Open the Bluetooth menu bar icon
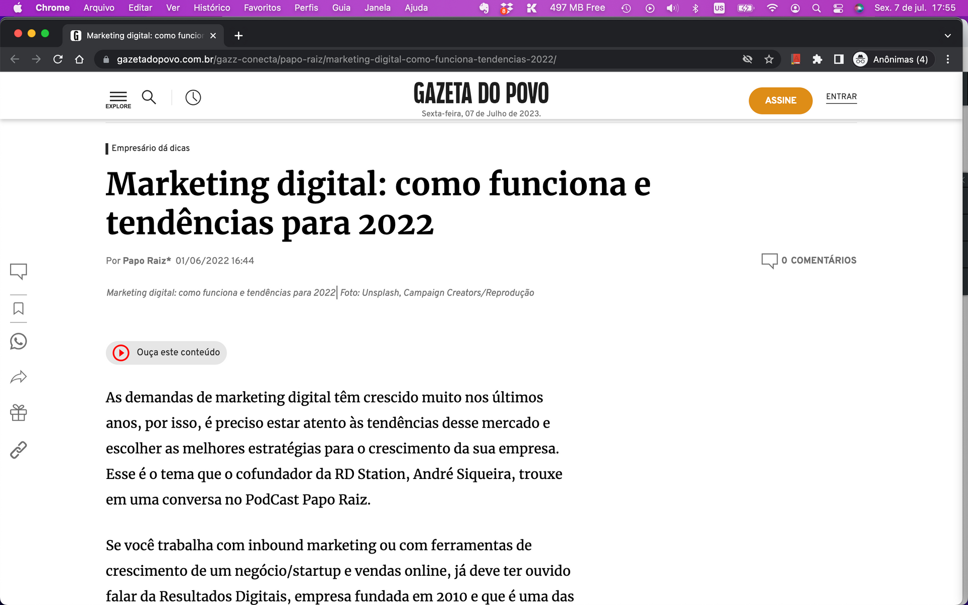Image resolution: width=968 pixels, height=605 pixels. (x=696, y=8)
